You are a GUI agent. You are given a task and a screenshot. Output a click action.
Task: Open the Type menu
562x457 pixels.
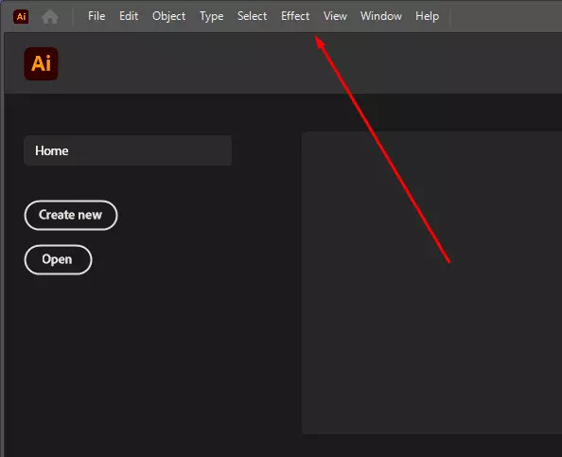(x=212, y=16)
